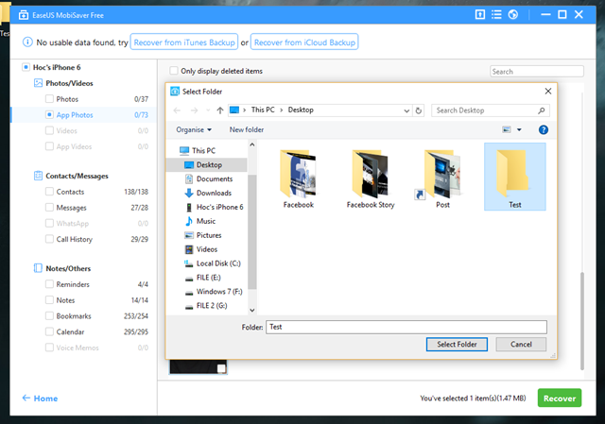Click the Select Folder dialog title icon
This screenshot has height=424, width=605.
(175, 92)
